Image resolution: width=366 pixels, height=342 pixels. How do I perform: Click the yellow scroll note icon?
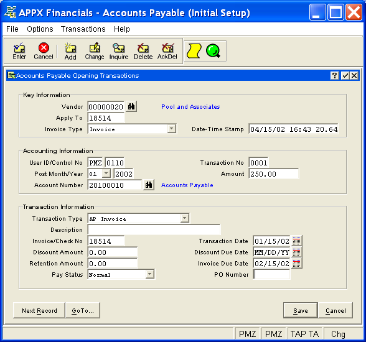(194, 51)
